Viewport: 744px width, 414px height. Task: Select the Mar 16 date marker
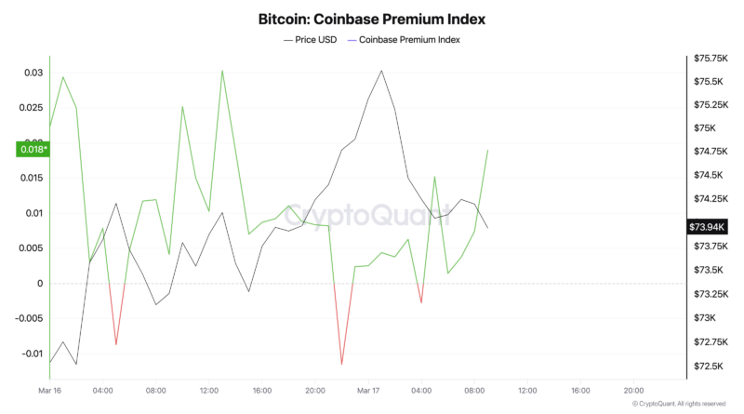click(x=49, y=391)
